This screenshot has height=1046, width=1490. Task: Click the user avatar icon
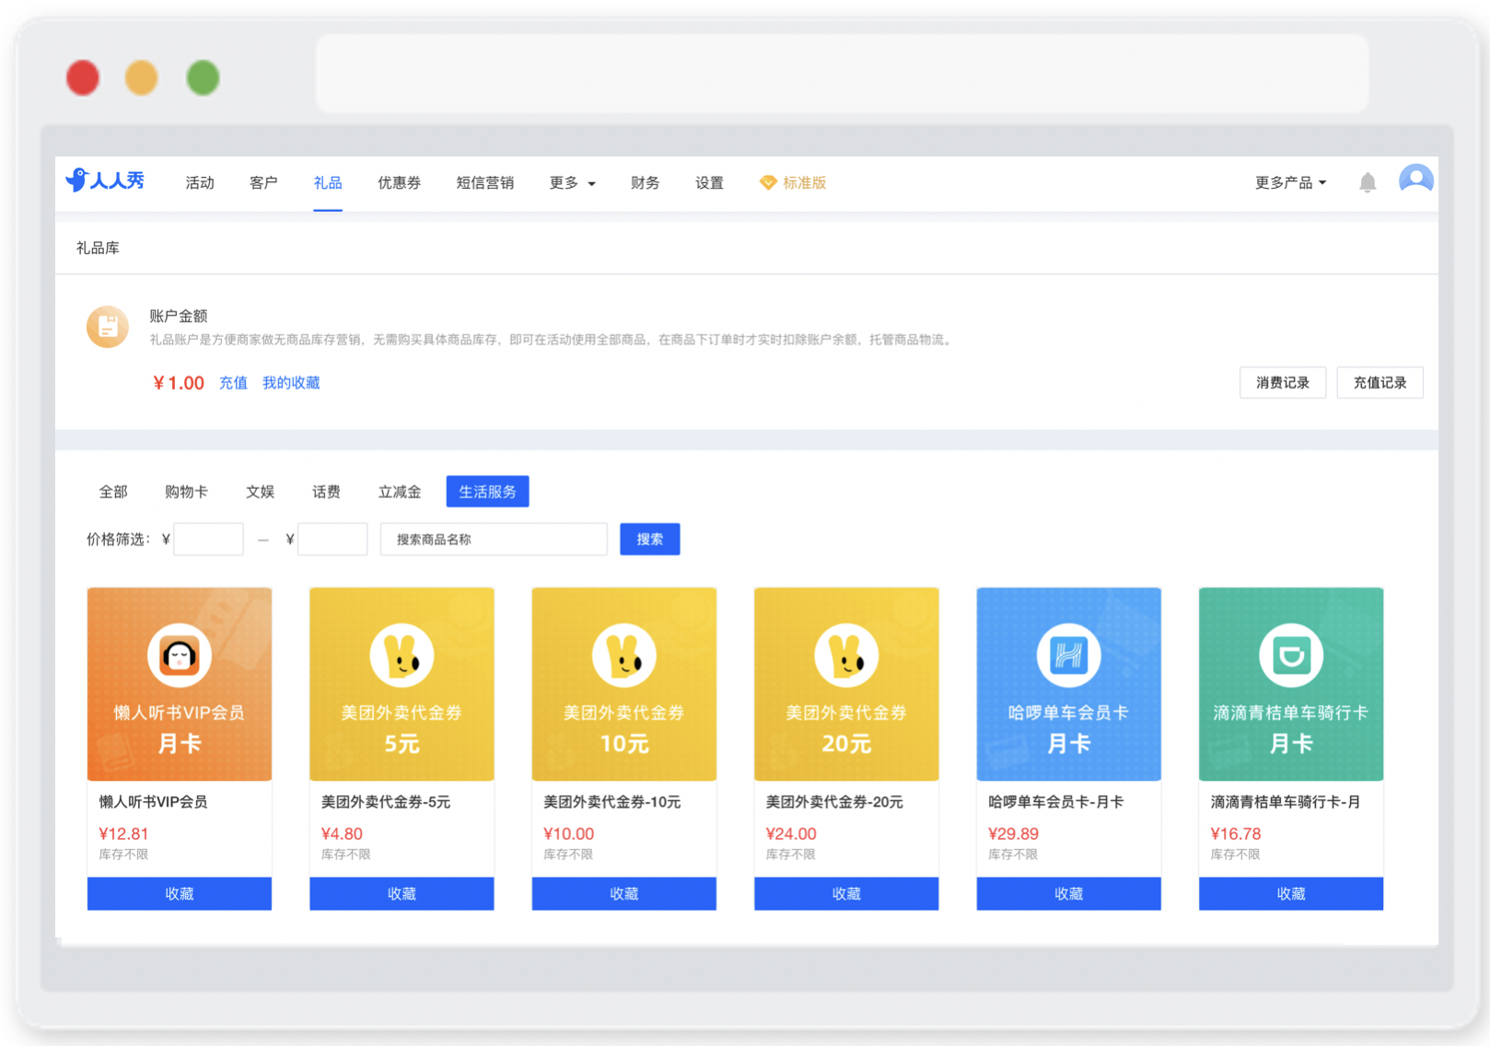pos(1415,180)
